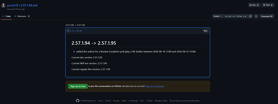
Task: Click the save to desktop icon
Action: (256, 16)
